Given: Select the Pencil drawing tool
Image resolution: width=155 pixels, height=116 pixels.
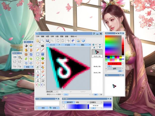Looking at the screenshot, I should [38, 50].
